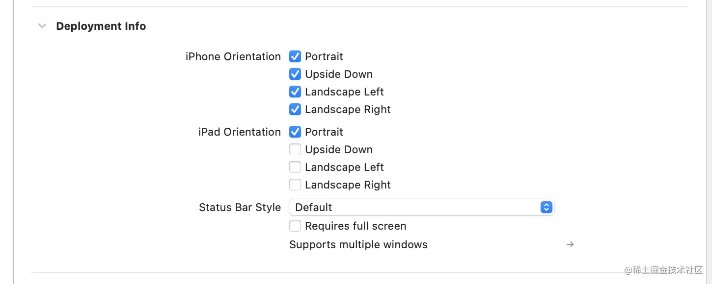Uncheck iPad Portrait orientation checkbox
Image resolution: width=712 pixels, height=284 pixels.
[x=295, y=132]
